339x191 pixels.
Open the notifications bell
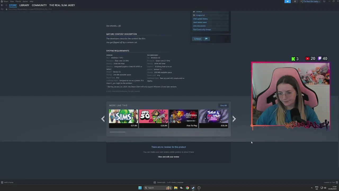click(295, 1)
